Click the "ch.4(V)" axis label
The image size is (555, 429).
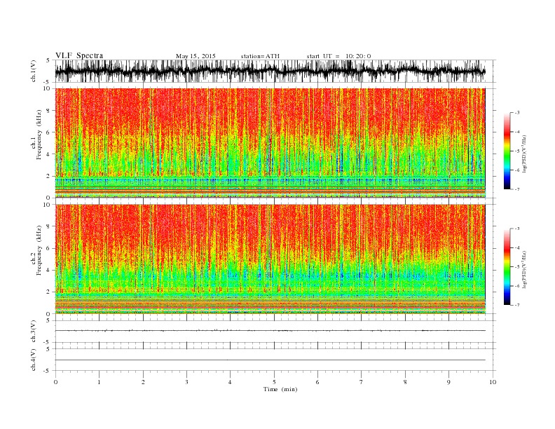click(34, 360)
